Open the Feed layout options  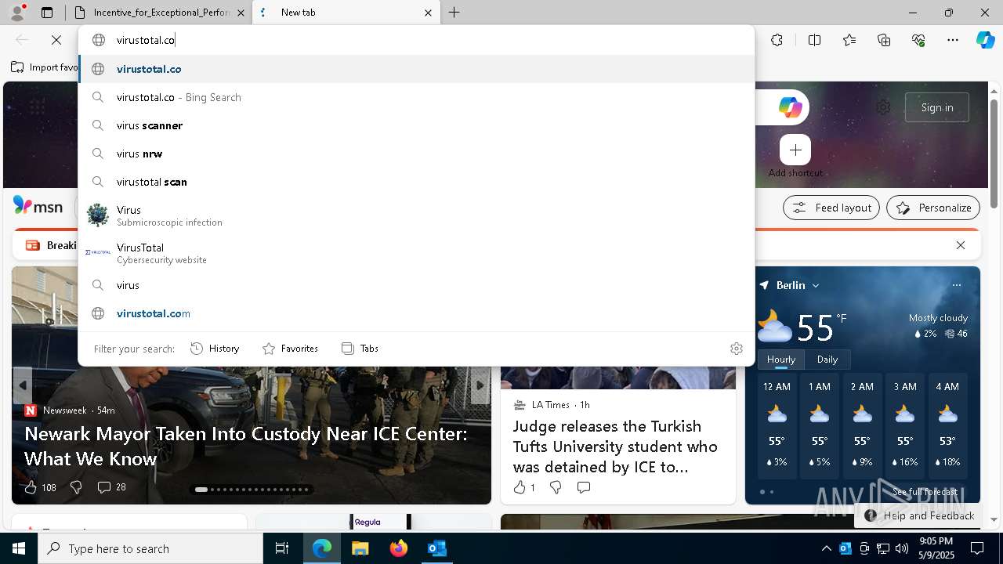tap(831, 208)
